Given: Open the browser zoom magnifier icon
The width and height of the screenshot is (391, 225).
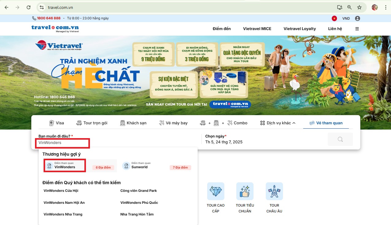Looking at the screenshot, I should pos(350,7).
